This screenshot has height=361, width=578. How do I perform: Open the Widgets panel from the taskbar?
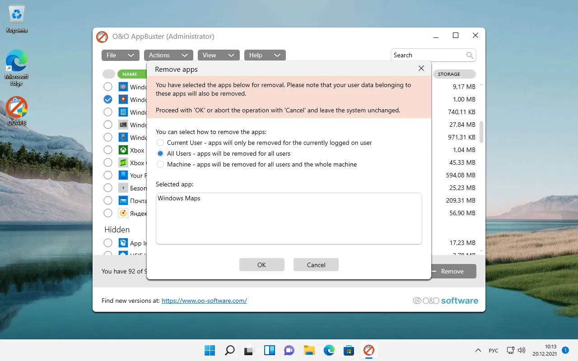270,350
